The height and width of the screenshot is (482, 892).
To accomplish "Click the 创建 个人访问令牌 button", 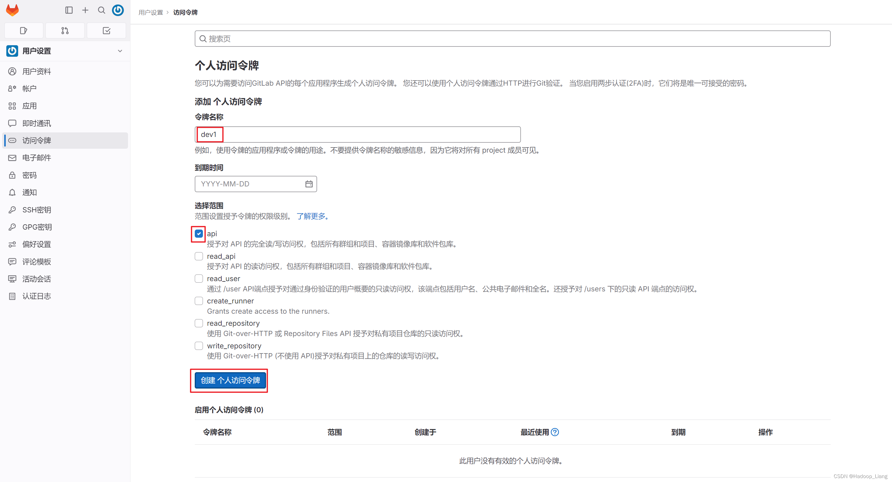I will [x=230, y=380].
